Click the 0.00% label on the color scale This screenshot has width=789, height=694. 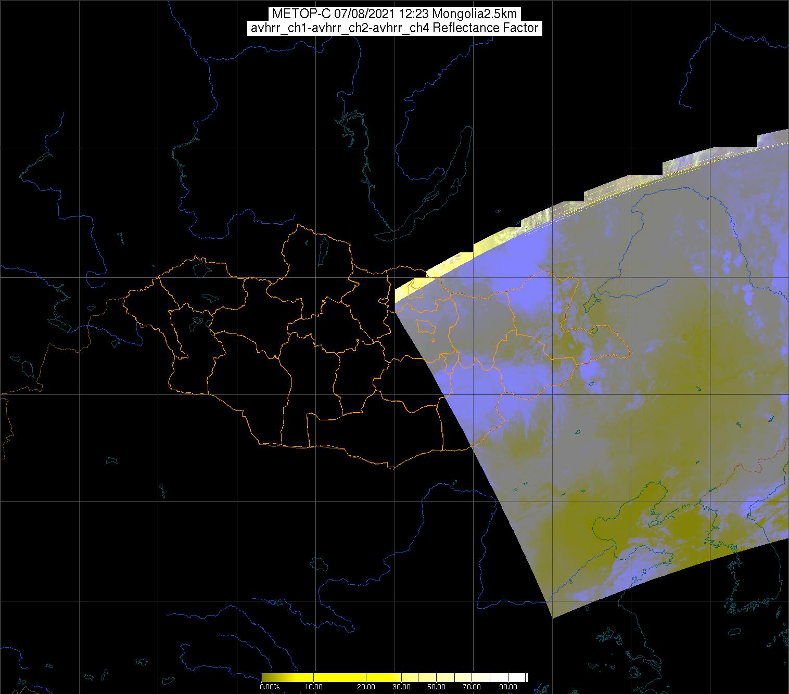[x=270, y=687]
